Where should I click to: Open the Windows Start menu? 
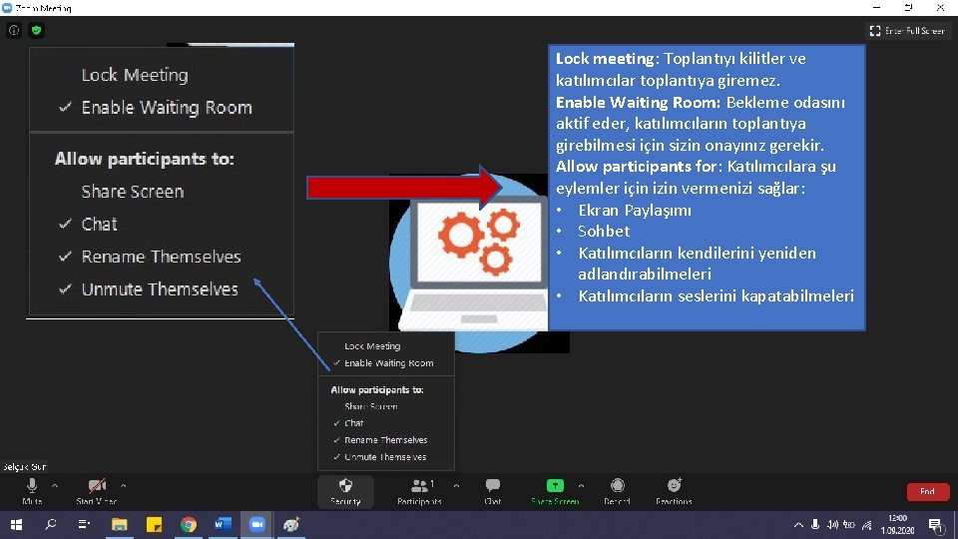point(17,525)
